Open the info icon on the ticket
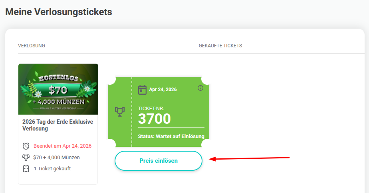The width and height of the screenshot is (369, 193). [x=200, y=88]
